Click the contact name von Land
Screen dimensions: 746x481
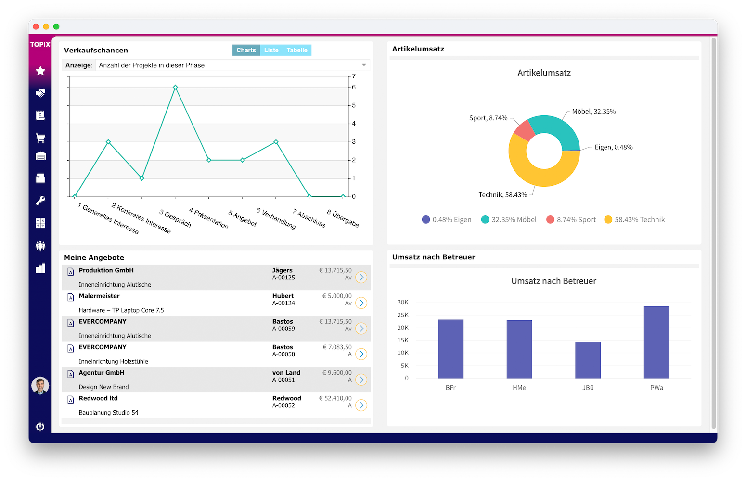click(286, 373)
